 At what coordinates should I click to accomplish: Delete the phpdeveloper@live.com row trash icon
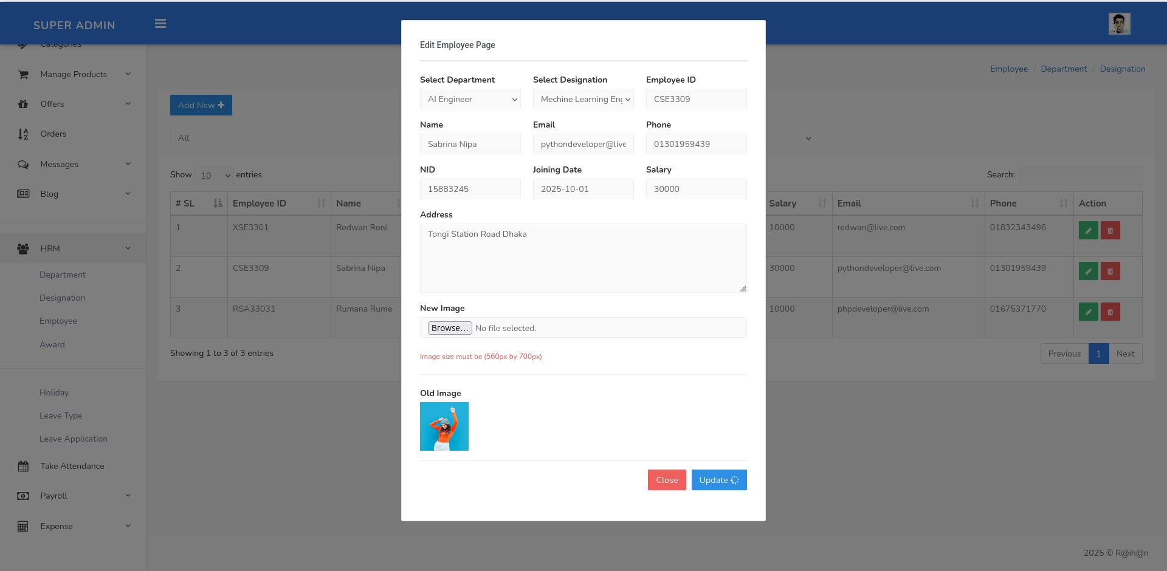[x=1110, y=312]
